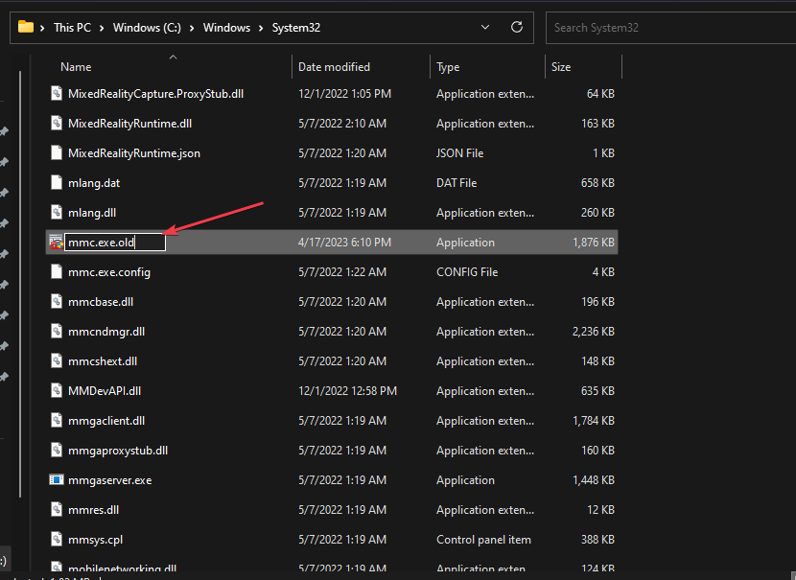Select the MixedRealityCapture.ProxyStub.dll file icon
This screenshot has width=796, height=580.
coord(57,93)
